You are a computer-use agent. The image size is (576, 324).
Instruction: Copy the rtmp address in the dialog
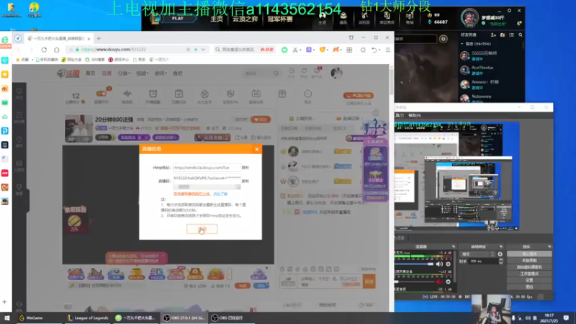click(x=246, y=168)
